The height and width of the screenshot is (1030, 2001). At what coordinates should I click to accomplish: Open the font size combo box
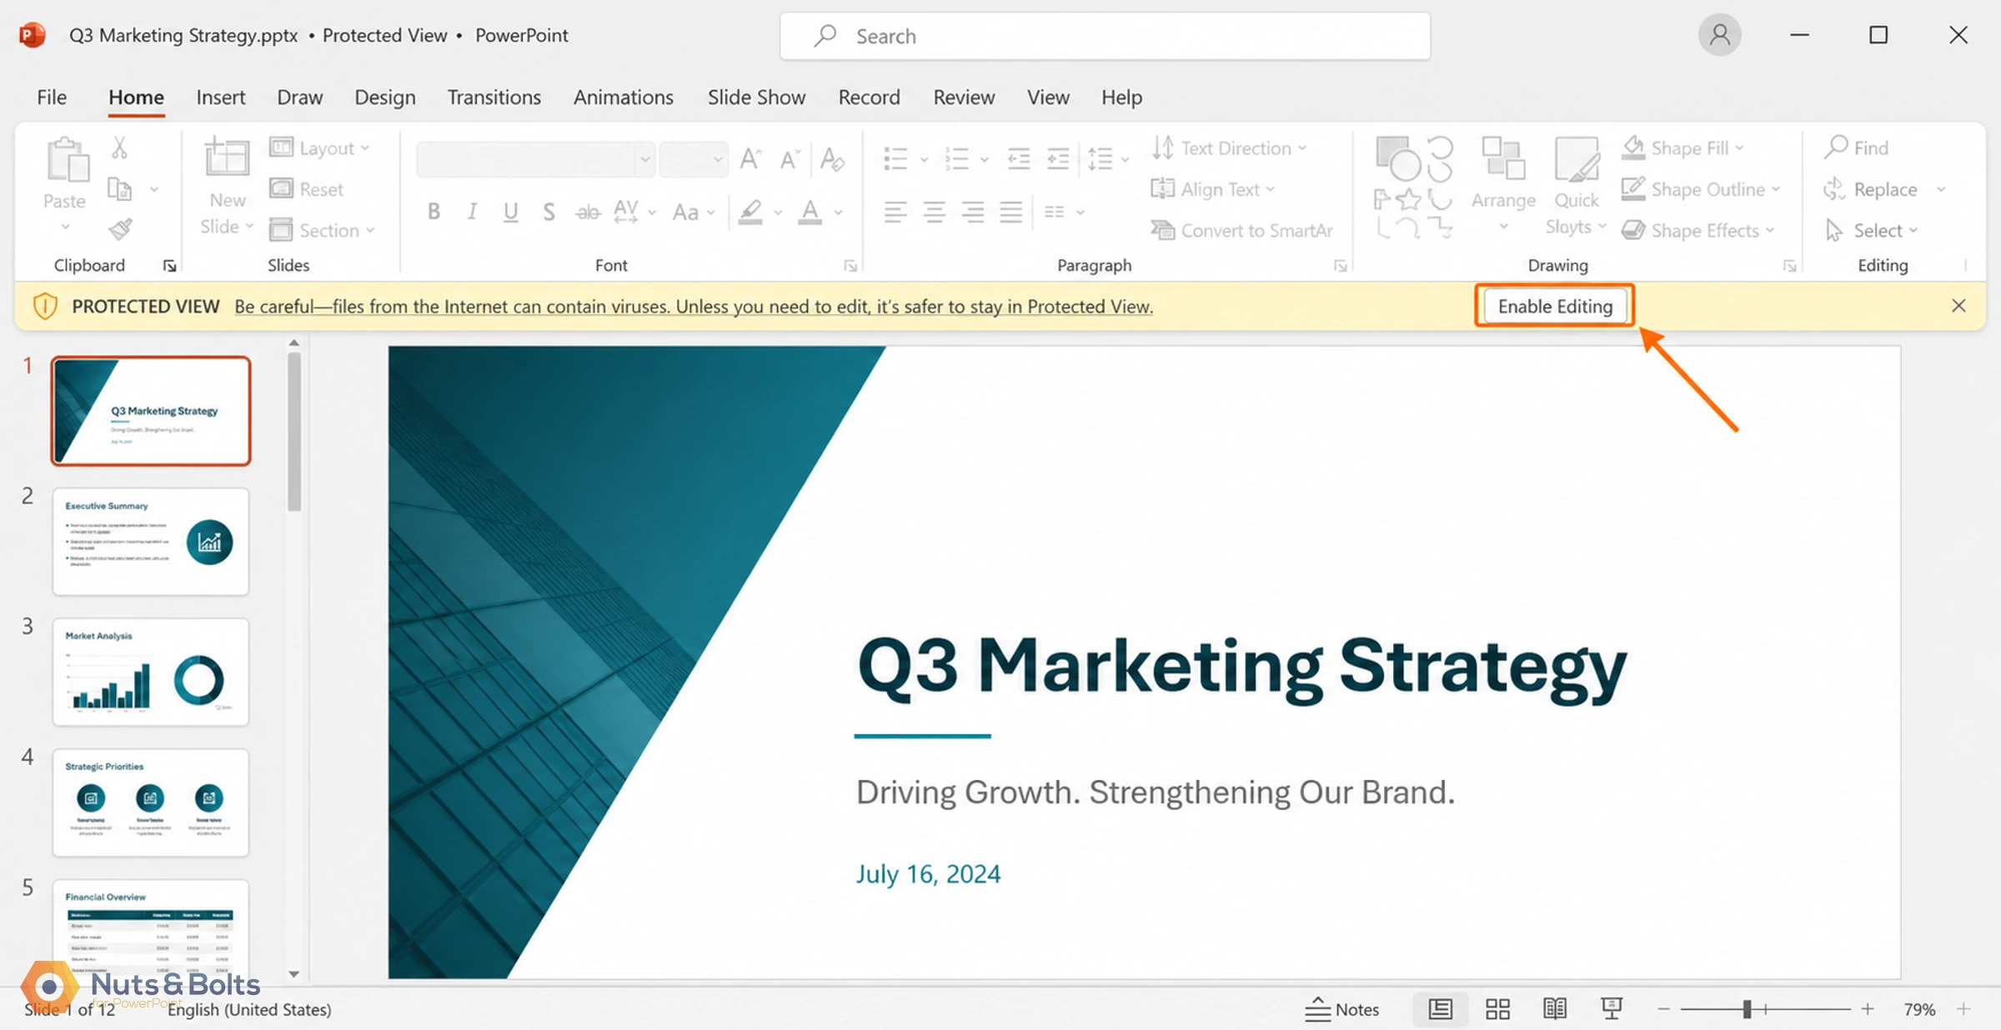point(693,158)
